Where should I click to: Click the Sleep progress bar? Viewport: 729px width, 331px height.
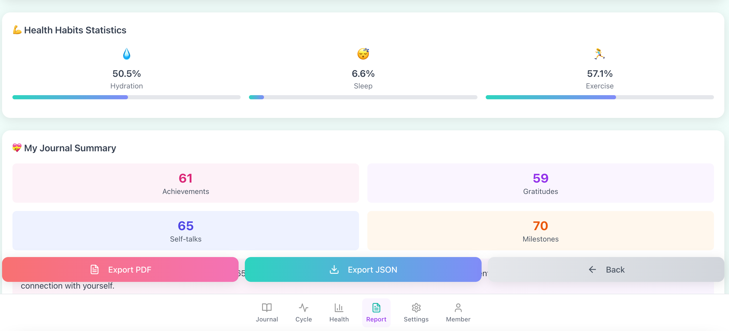(x=363, y=97)
